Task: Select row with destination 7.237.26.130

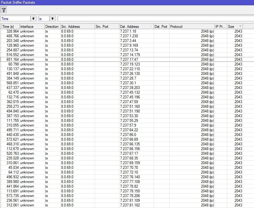Action: (x=127, y=74)
